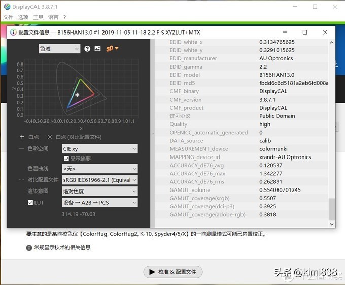
Task: Open the 语言 menu
Action: [x=53, y=17]
